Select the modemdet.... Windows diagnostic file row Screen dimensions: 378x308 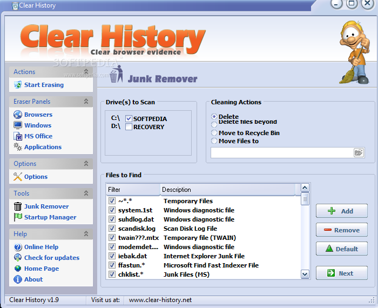coord(204,247)
